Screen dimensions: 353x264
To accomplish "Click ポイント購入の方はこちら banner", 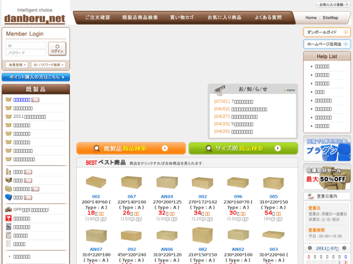I will [35, 77].
